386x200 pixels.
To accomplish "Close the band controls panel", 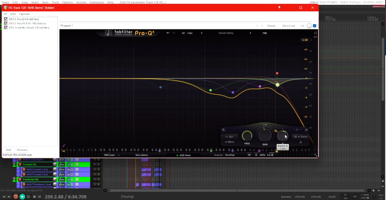I will pyautogui.click(x=306, y=130).
